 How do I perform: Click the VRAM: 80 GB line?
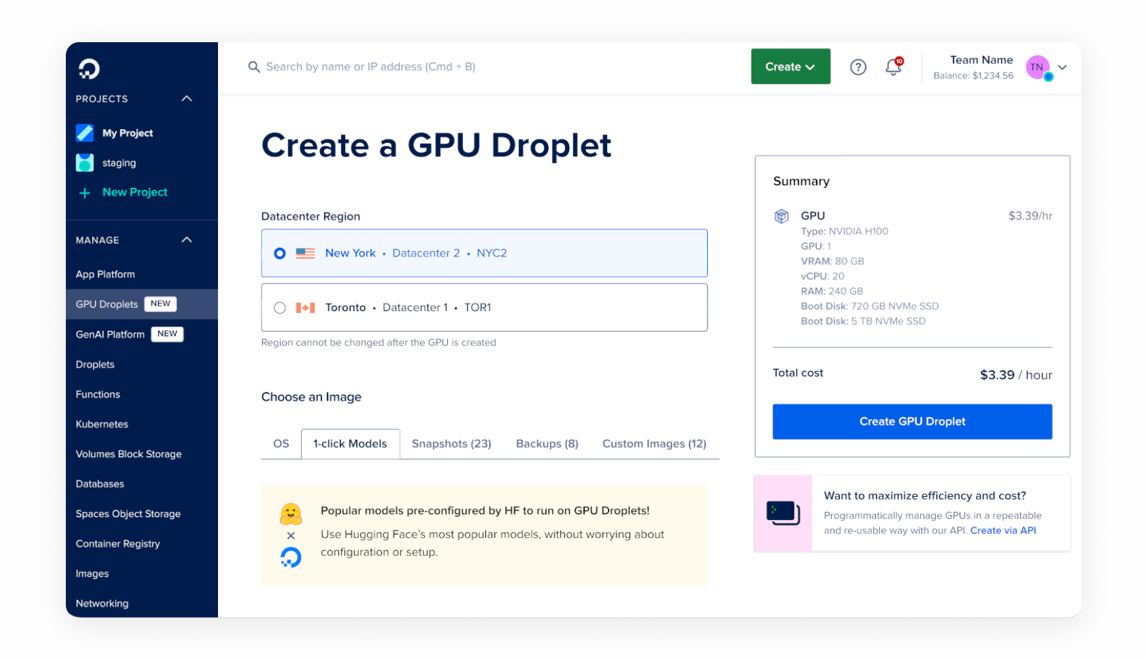pos(832,262)
